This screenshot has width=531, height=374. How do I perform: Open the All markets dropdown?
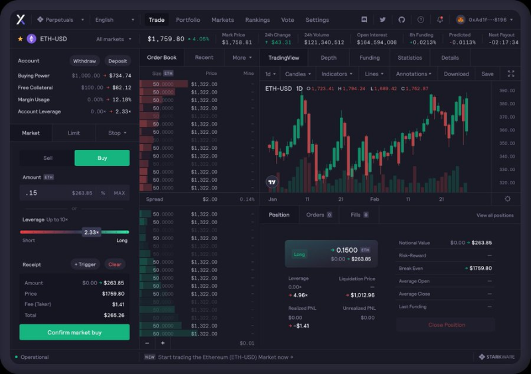(x=114, y=39)
